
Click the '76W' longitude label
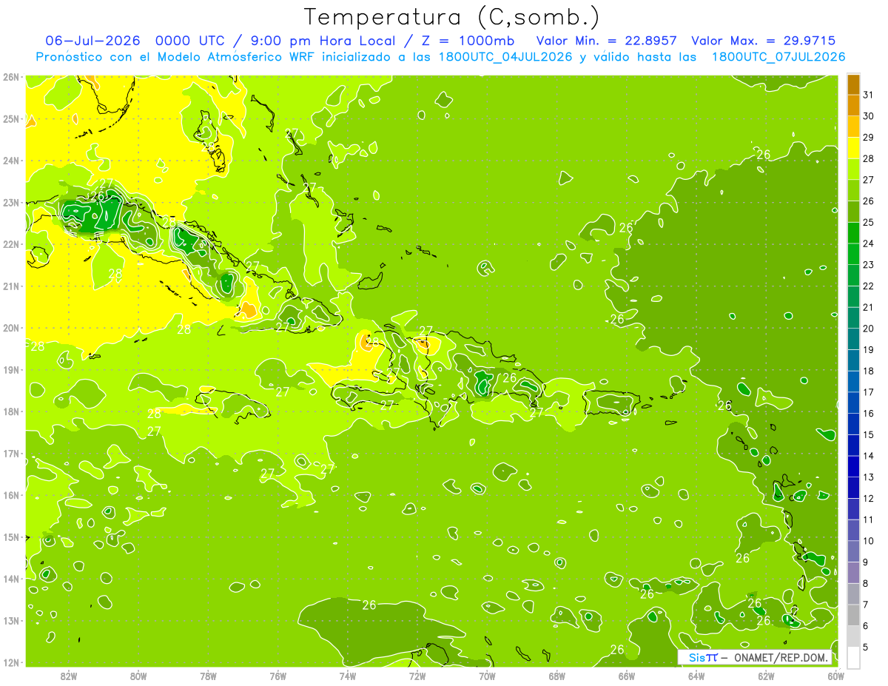click(277, 676)
